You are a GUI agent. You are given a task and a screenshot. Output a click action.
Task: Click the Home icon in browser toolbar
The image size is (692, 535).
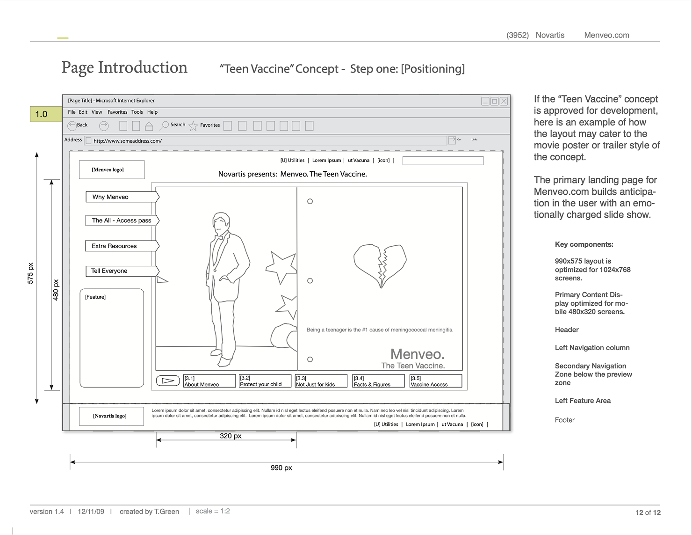tap(149, 125)
